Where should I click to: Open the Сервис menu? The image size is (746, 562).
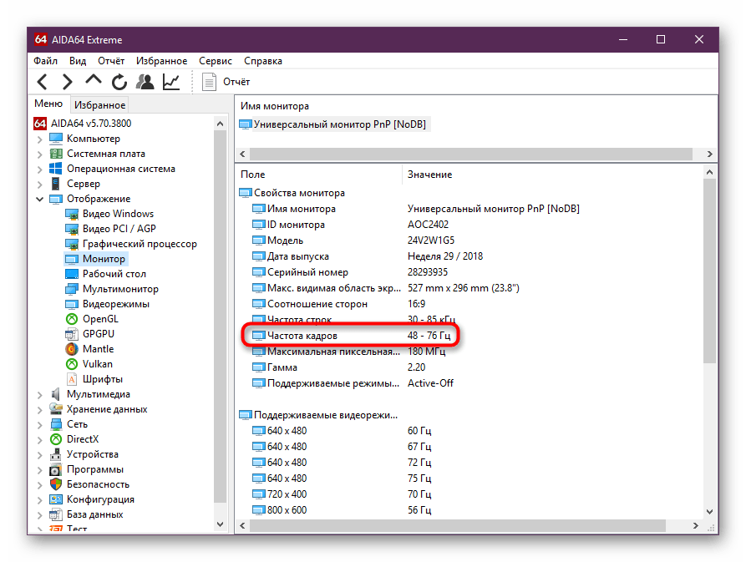click(x=215, y=61)
